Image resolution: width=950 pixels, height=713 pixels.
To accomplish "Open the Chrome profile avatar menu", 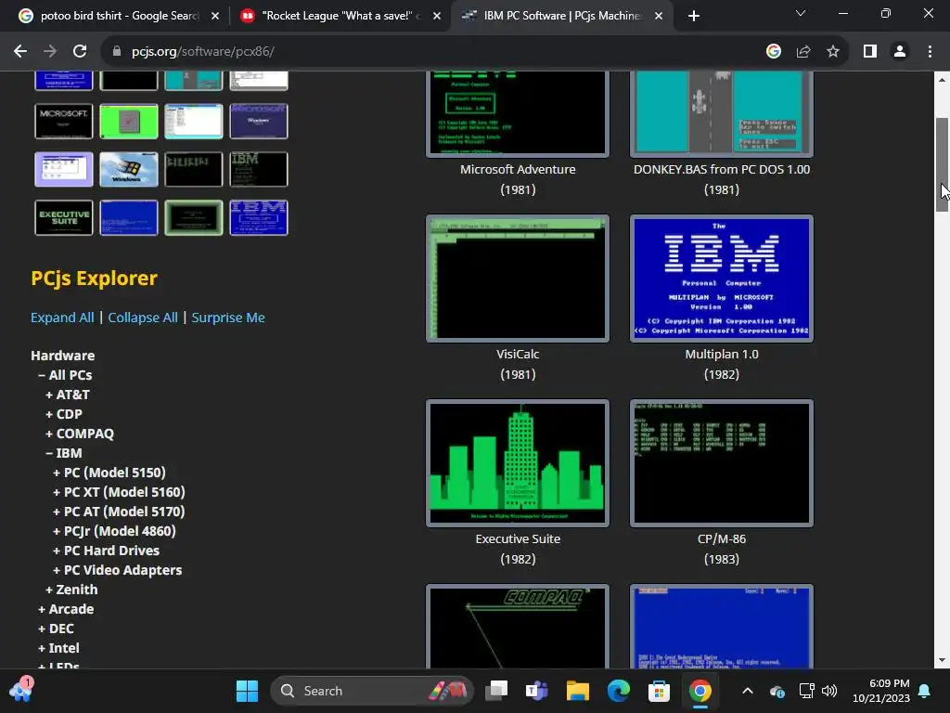I will click(x=900, y=52).
